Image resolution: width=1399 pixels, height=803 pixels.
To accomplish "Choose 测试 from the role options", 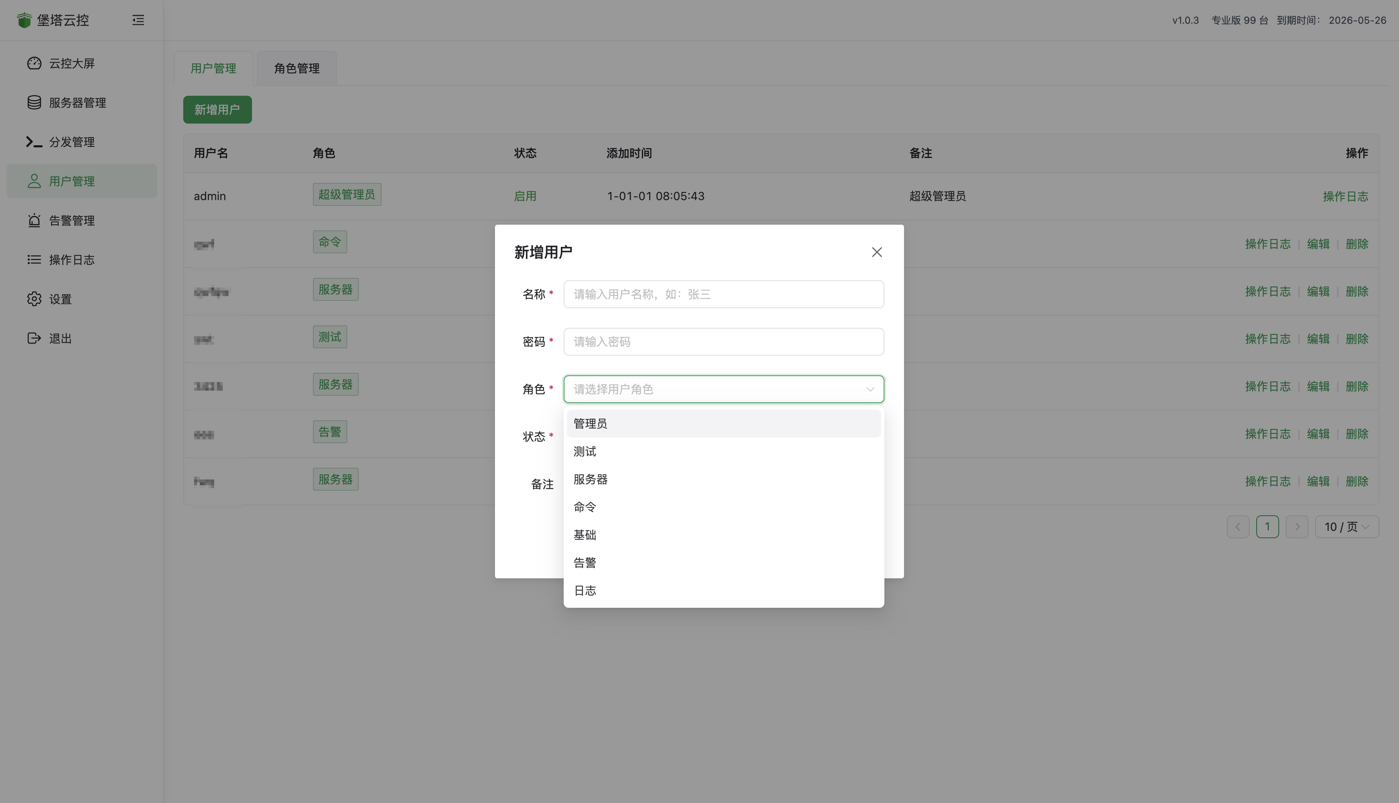I will point(584,451).
